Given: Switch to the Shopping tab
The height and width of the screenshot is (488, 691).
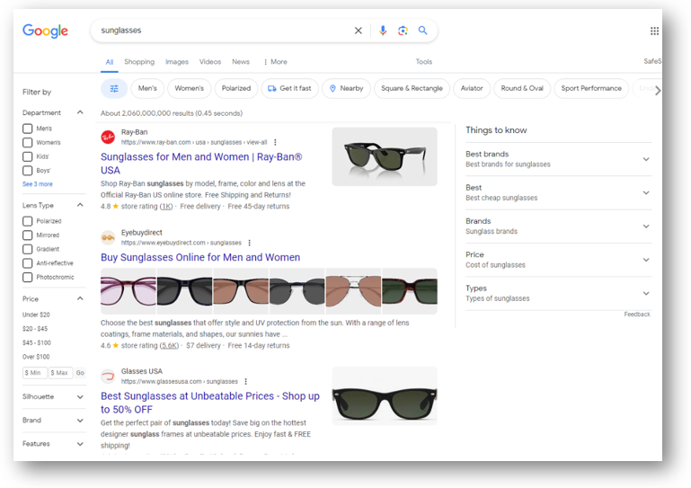Looking at the screenshot, I should coord(139,62).
